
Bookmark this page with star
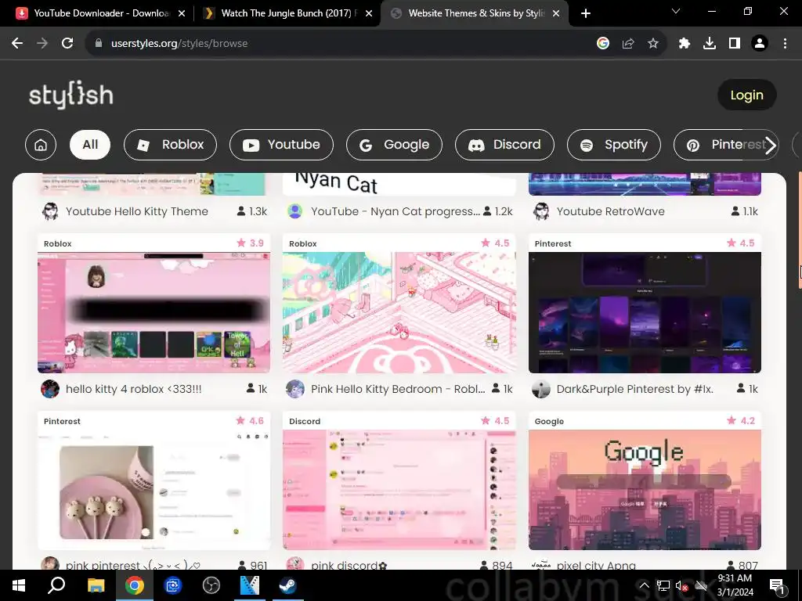click(653, 44)
